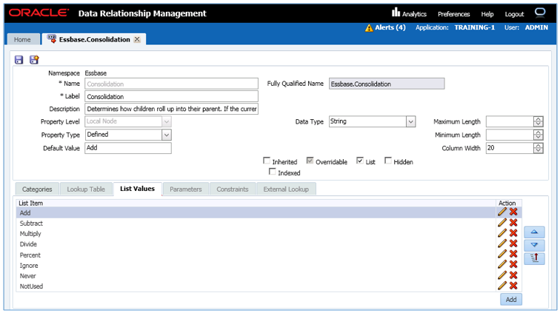Open Alerts (4) link
The image size is (560, 313).
[x=390, y=27]
